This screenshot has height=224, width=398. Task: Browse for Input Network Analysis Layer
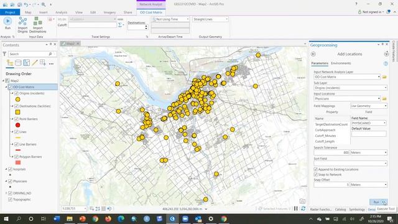[x=384, y=77]
